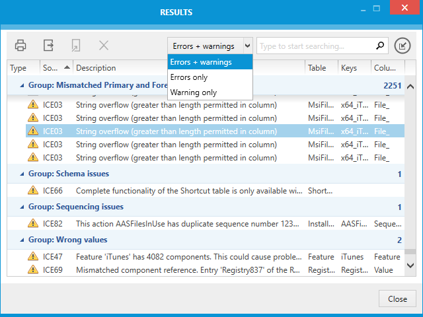Click warning icon on ICE82 row
This screenshot has height=317, width=423.
tap(33, 224)
